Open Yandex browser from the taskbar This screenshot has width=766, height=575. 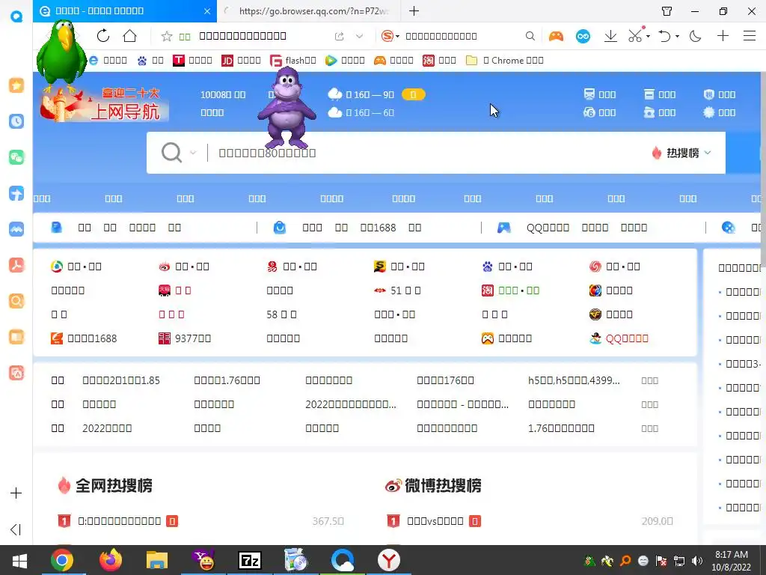pos(389,560)
